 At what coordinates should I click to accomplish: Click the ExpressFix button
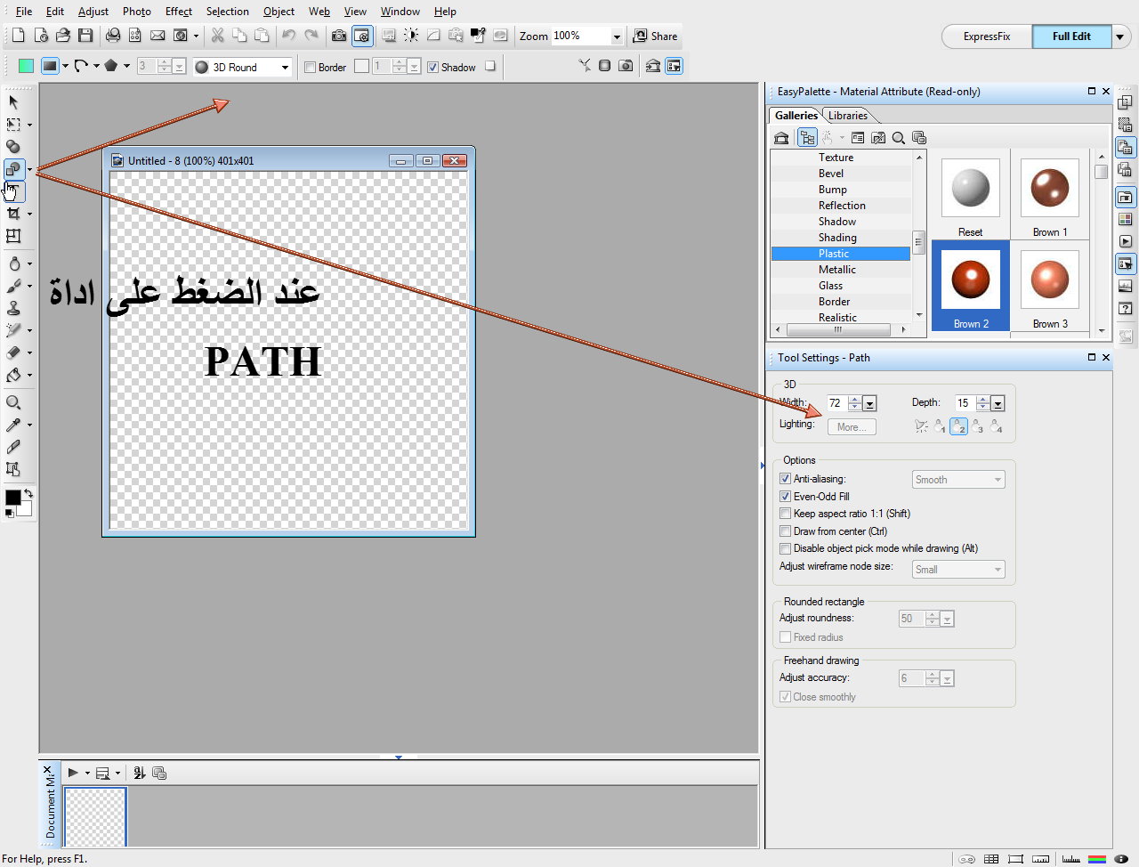point(986,36)
